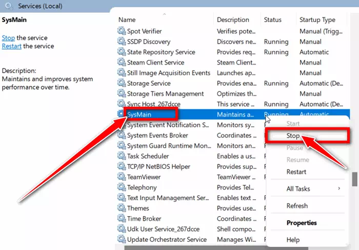359x250 pixels.
Task: Sort by the Startup Type column header
Action: [317, 20]
